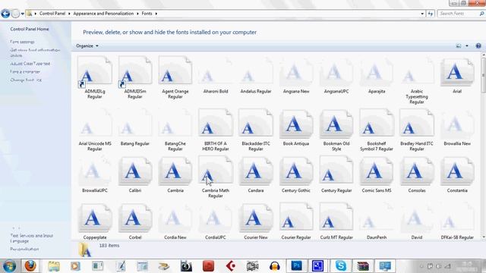
Task: Open Find a character link
Action: (x=25, y=72)
